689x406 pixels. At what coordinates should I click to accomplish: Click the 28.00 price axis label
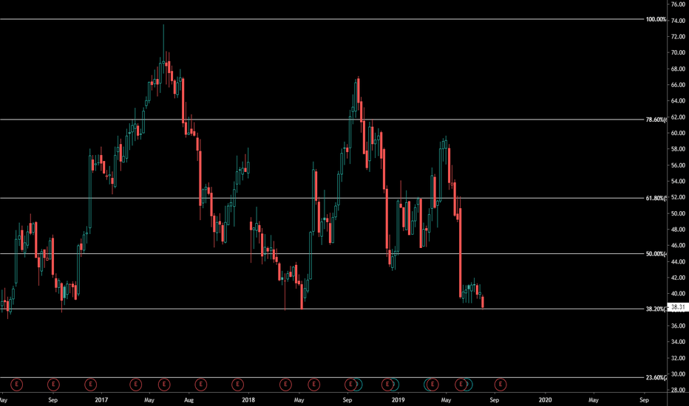678,390
